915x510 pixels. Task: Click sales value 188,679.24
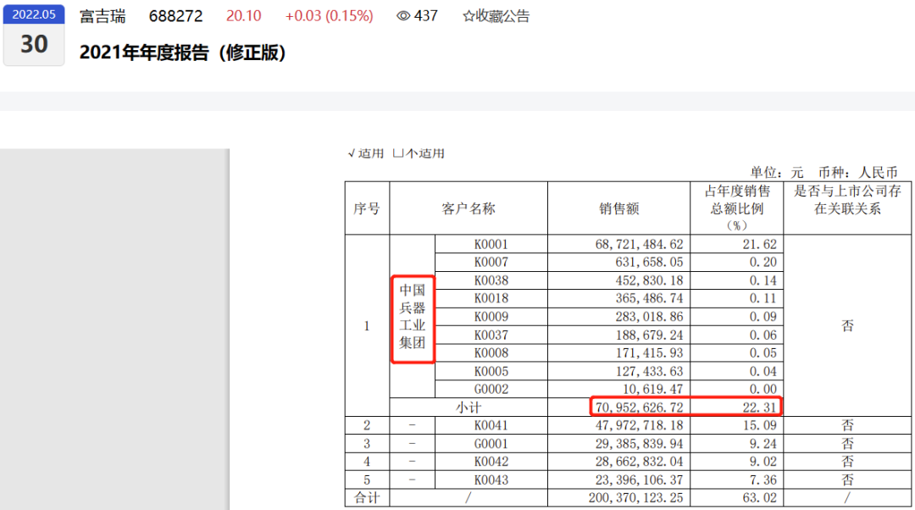pyautogui.click(x=649, y=335)
